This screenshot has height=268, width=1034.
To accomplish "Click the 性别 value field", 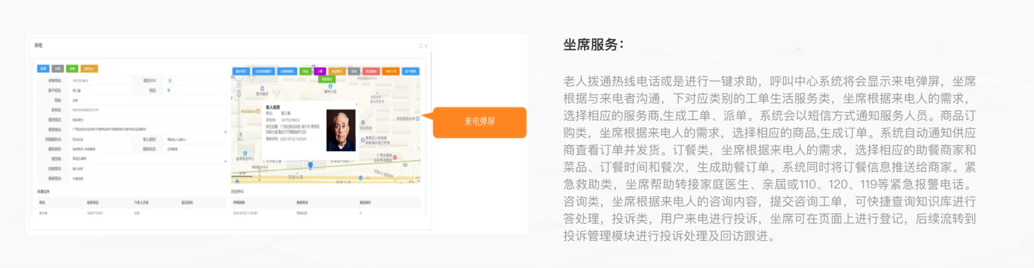I will [195, 90].
